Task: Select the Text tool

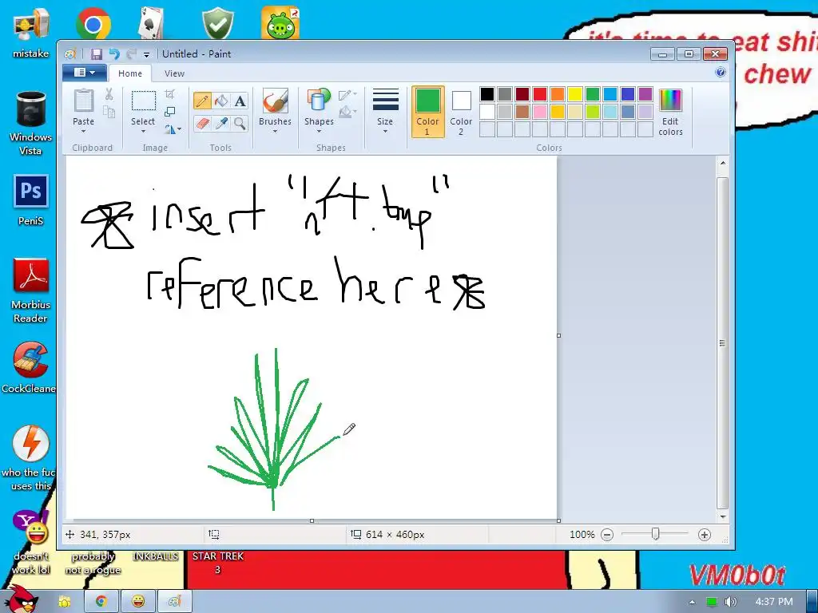Action: pos(240,101)
